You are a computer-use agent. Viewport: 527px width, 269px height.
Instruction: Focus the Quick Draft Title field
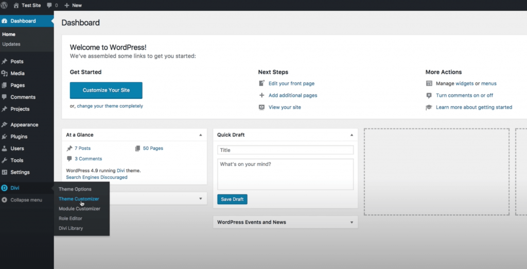point(285,150)
